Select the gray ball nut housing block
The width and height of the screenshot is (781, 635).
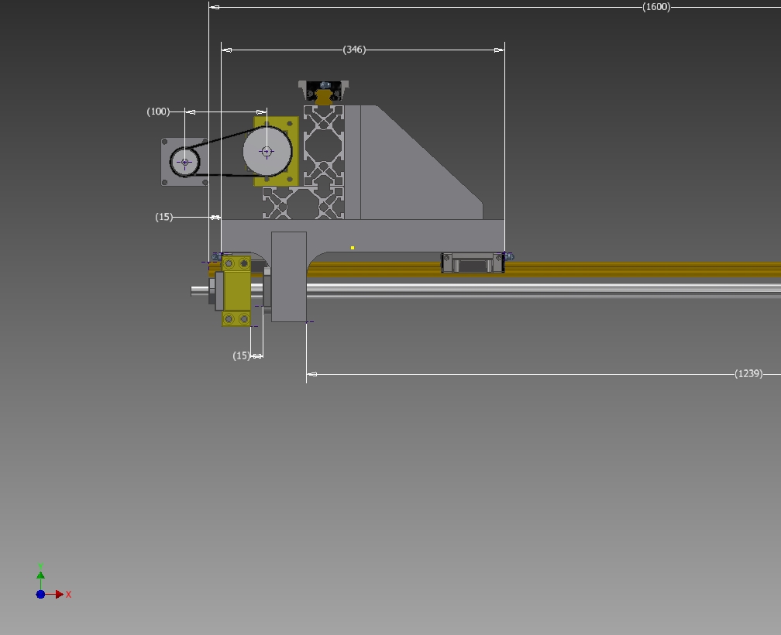pos(289,277)
